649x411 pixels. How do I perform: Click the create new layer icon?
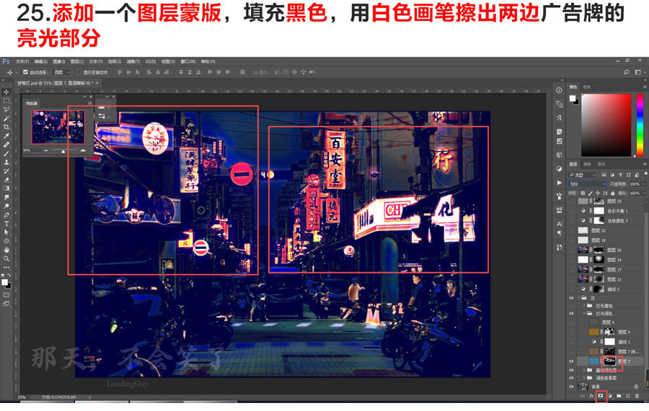coord(628,396)
